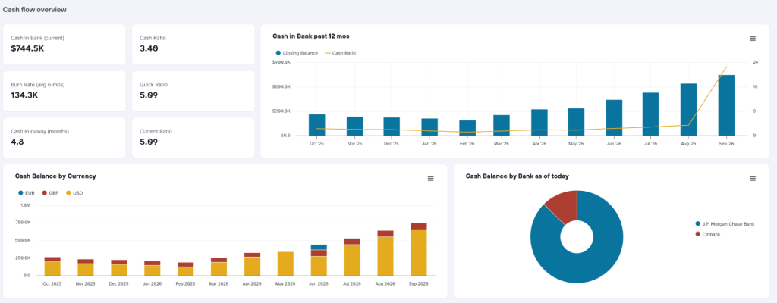Click the red Citibank donut slice
777x303 pixels.
pos(565,205)
